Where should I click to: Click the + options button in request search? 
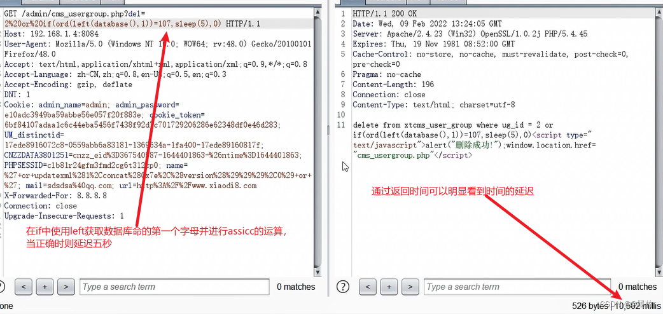tap(45, 287)
